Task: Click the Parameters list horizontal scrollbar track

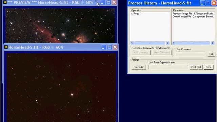Action: [x=193, y=43]
